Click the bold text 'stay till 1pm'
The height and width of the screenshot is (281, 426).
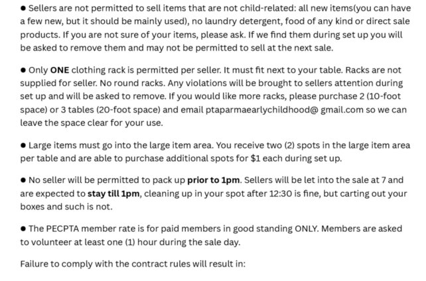click(113, 194)
